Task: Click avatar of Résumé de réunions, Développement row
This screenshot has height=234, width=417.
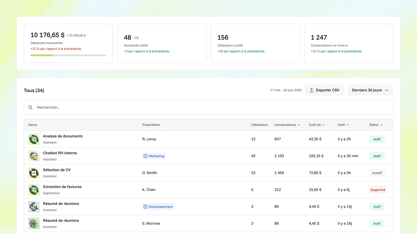Action: click(x=34, y=207)
